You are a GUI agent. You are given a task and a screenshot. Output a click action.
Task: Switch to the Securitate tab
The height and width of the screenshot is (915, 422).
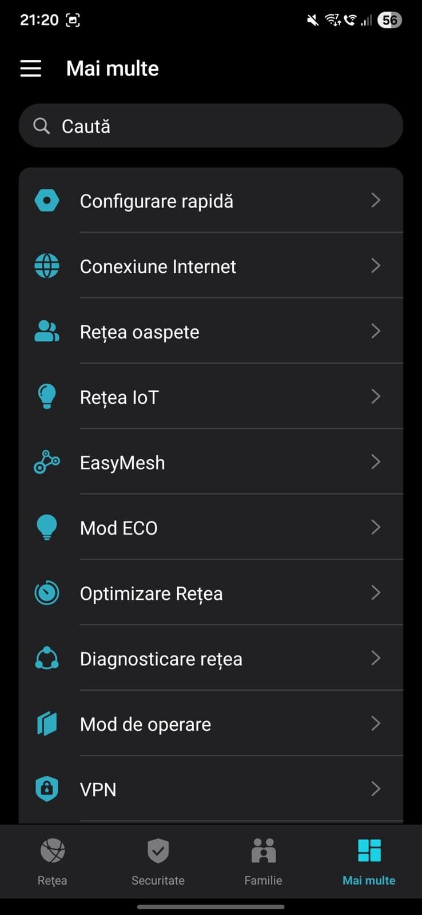[x=158, y=862]
